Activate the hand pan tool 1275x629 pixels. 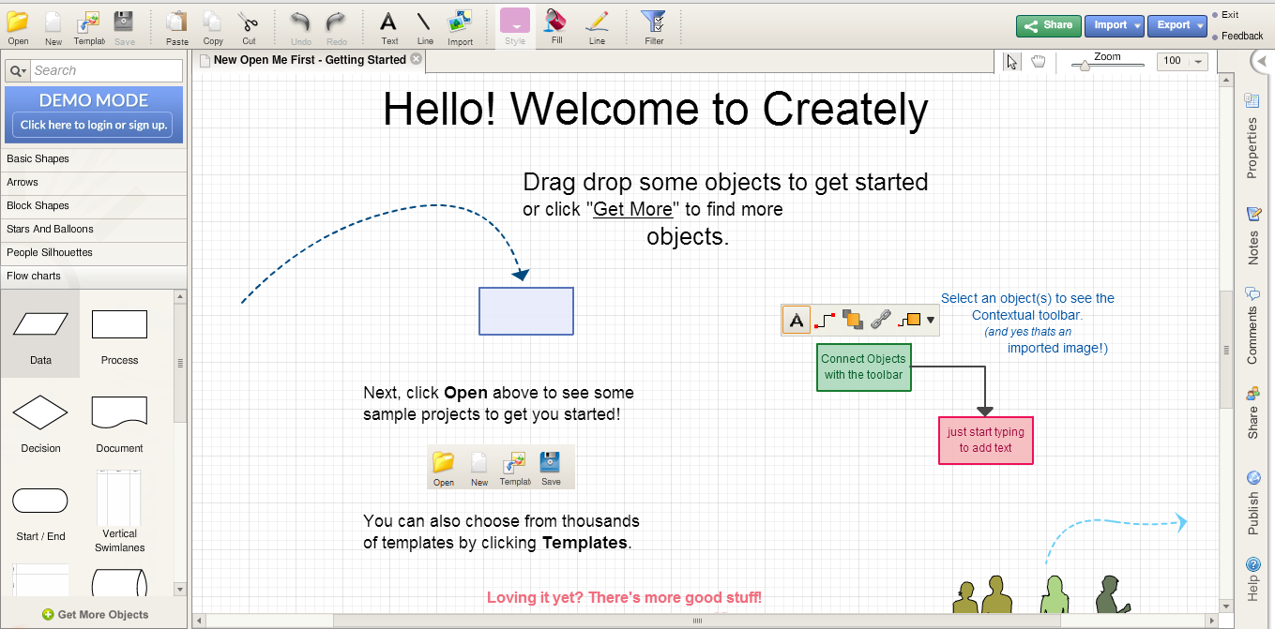tap(1039, 62)
